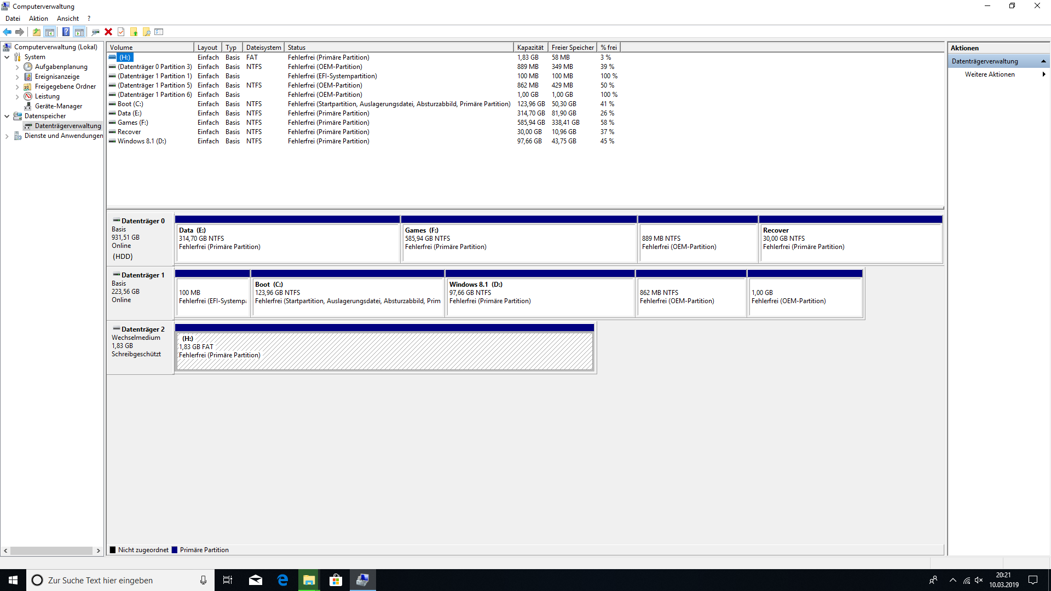Click the blue help question mark icon

[x=66, y=32]
